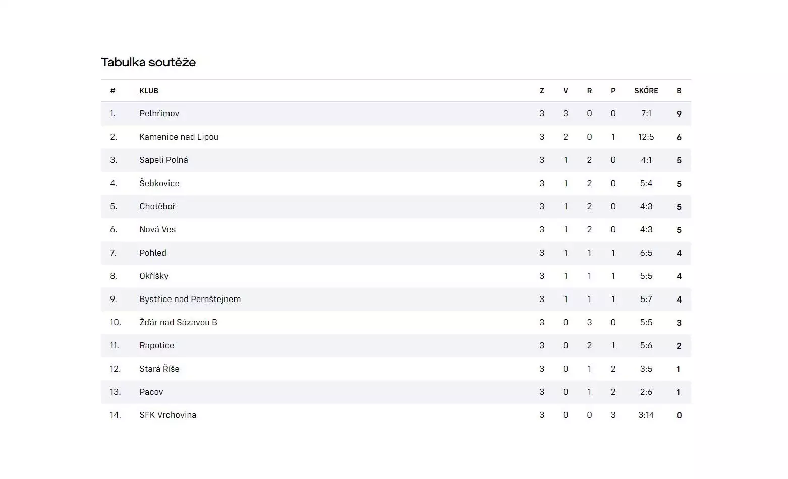Select the Kamenice nad Lipou club row
This screenshot has height=479, width=788.
(396, 137)
